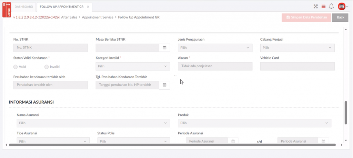Click Simpan Data Perubahan button
The height and width of the screenshot is (158, 353).
306,18
